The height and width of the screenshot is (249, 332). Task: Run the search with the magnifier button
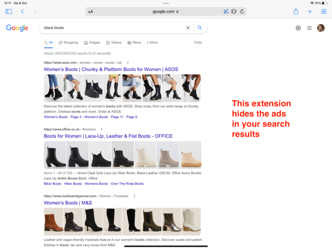tap(200, 28)
